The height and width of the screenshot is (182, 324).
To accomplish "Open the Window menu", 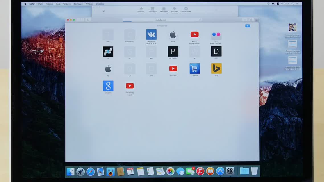I will point(89,4).
